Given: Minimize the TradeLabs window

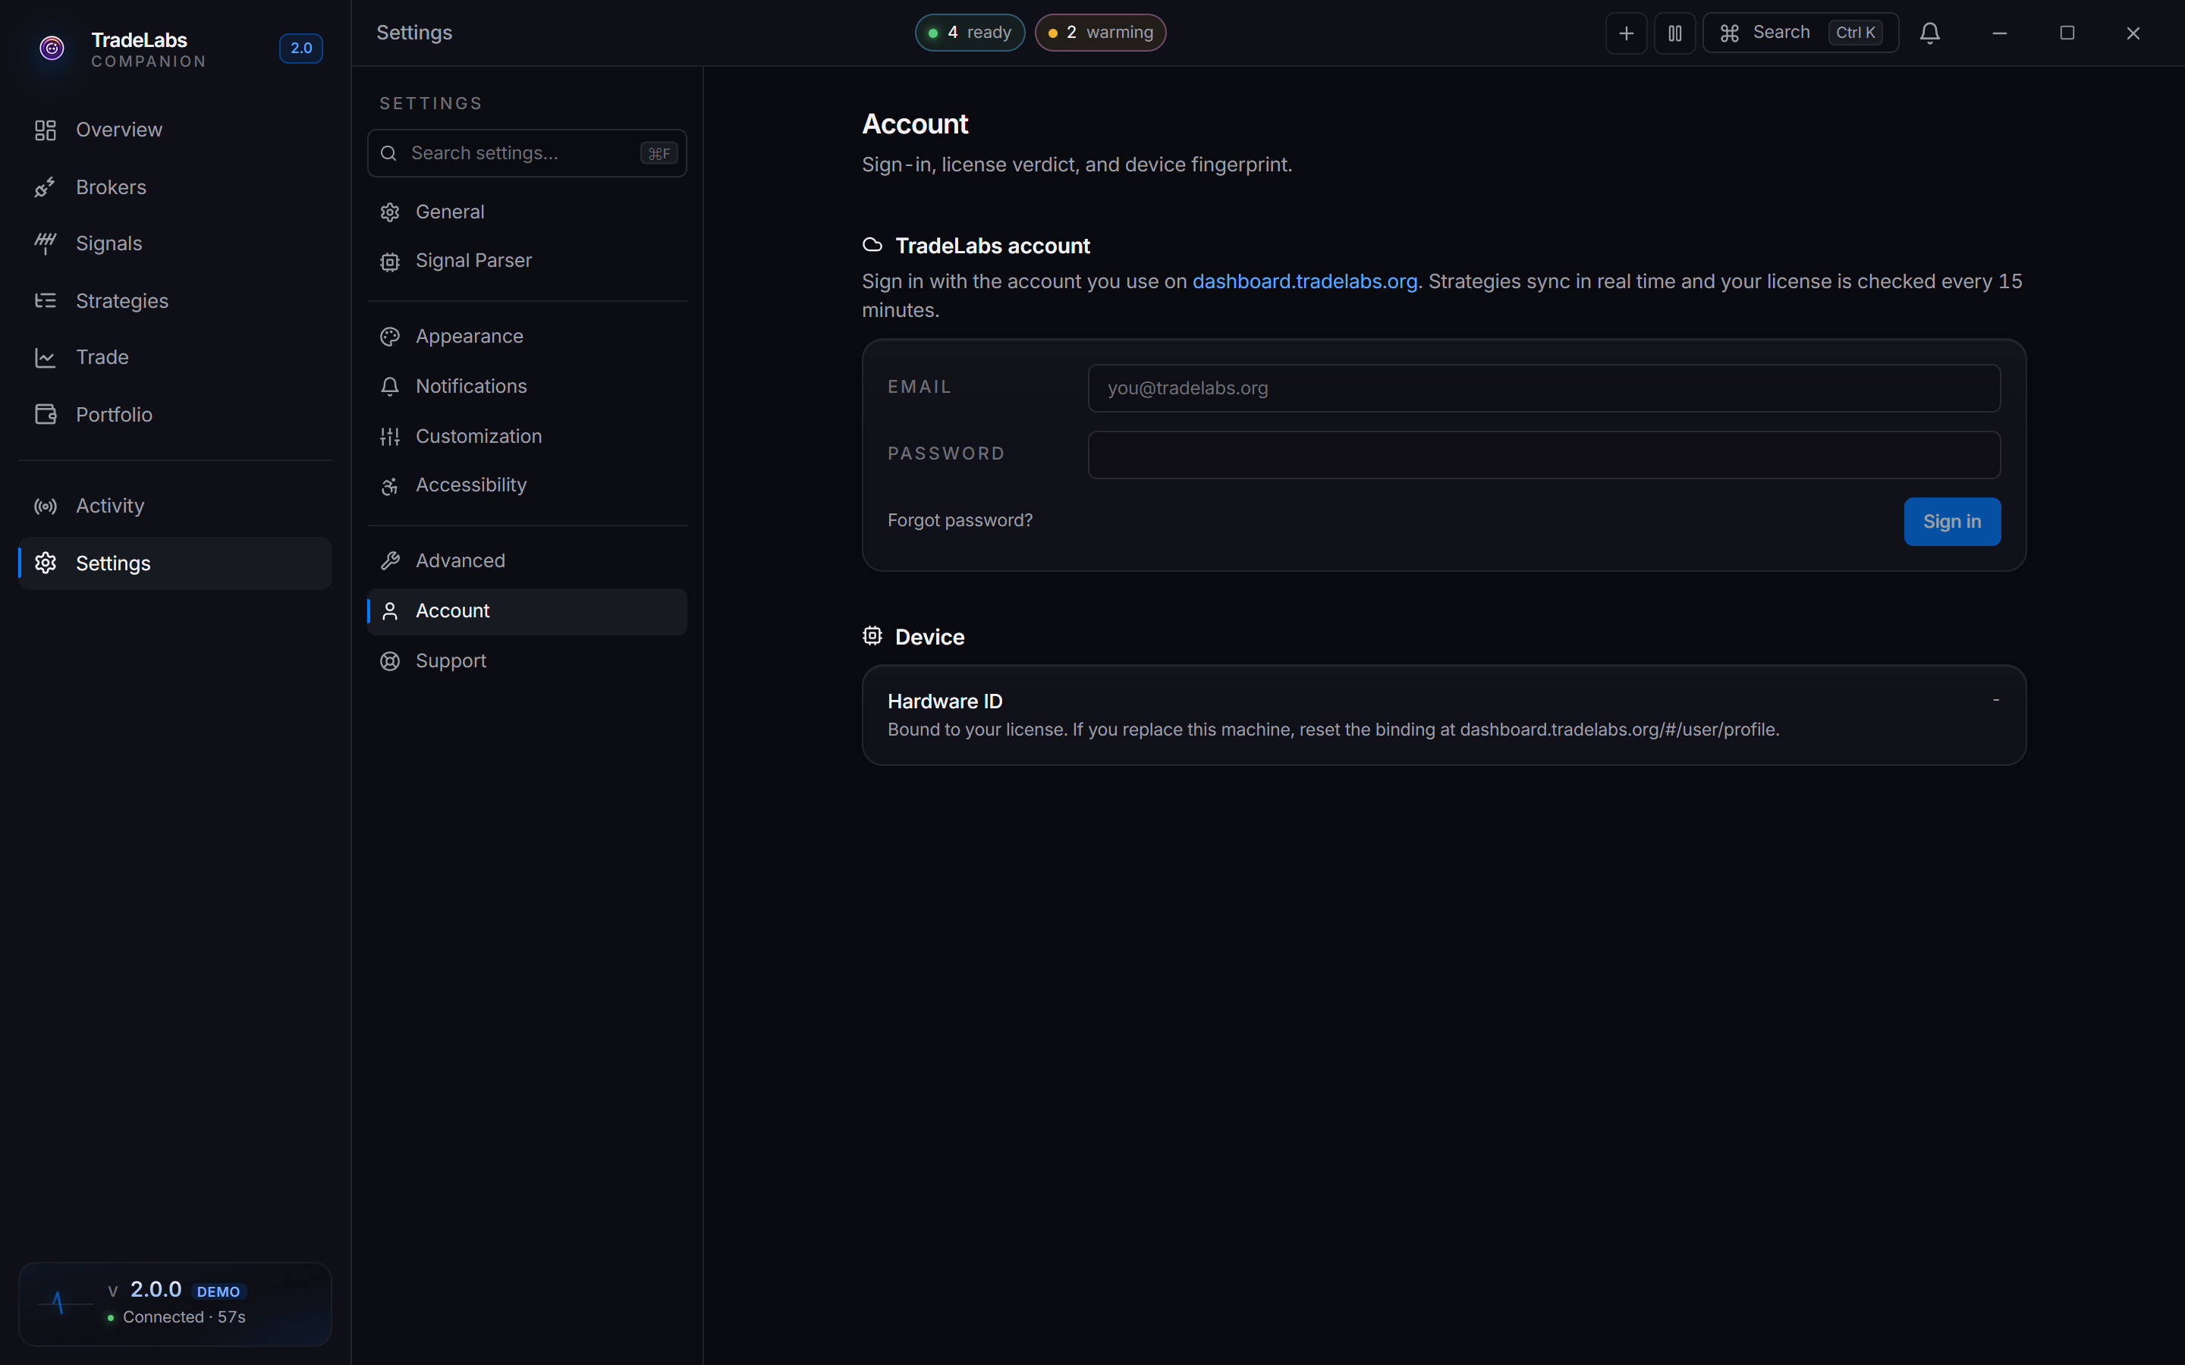Looking at the screenshot, I should point(1999,33).
